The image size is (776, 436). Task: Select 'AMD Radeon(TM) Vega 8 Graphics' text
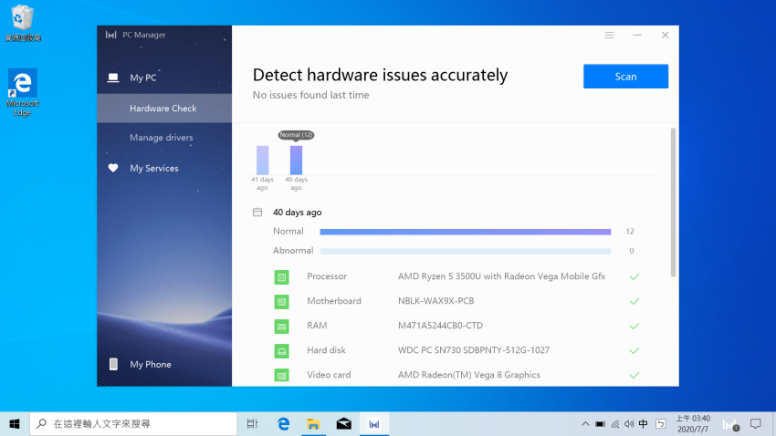[468, 375]
